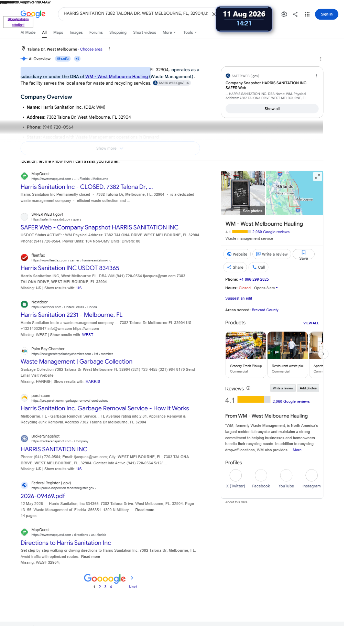Open Brevard County areas served link
This screenshot has width=348, height=626.
pyautogui.click(x=265, y=310)
